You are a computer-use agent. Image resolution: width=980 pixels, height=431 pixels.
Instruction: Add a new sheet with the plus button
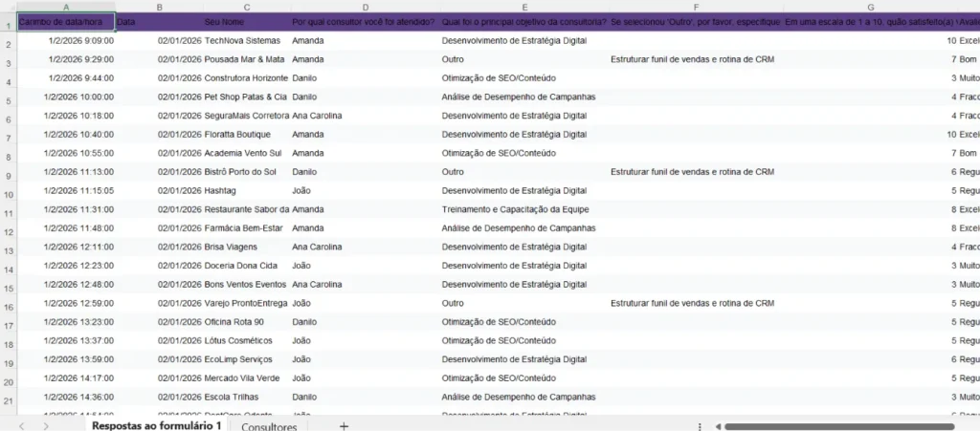[344, 426]
